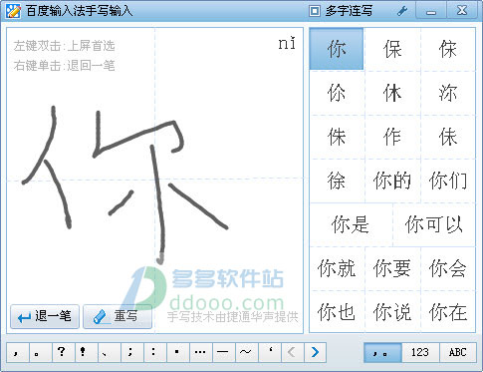Select candidate character 你
The height and width of the screenshot is (372, 483).
(x=337, y=49)
